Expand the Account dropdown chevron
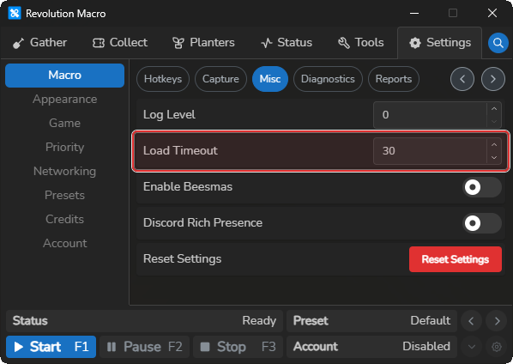 click(x=471, y=347)
